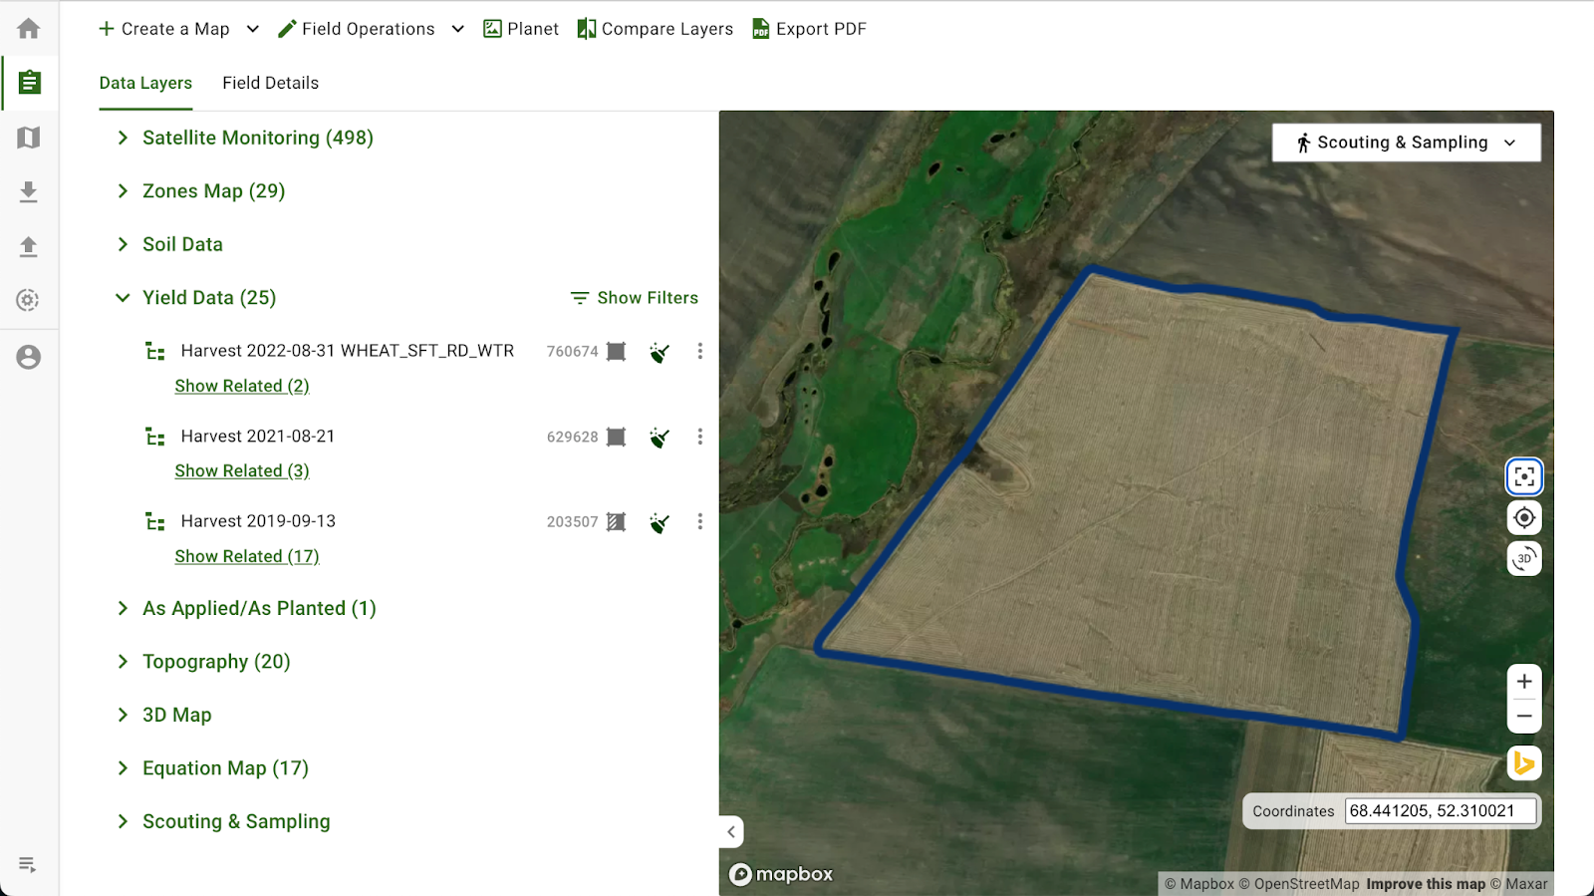Click the download icon in sidebar
Screen dimensions: 1594x896
click(x=29, y=191)
